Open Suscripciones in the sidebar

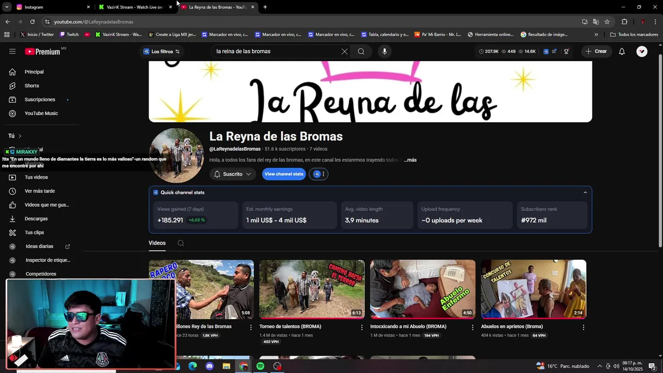(39, 99)
